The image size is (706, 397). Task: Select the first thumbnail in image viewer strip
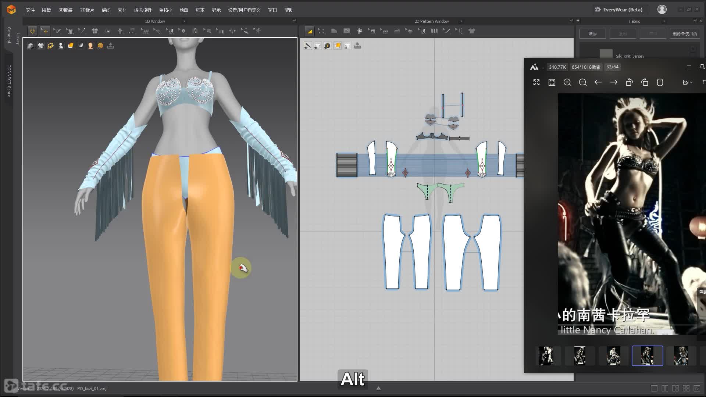coord(546,355)
